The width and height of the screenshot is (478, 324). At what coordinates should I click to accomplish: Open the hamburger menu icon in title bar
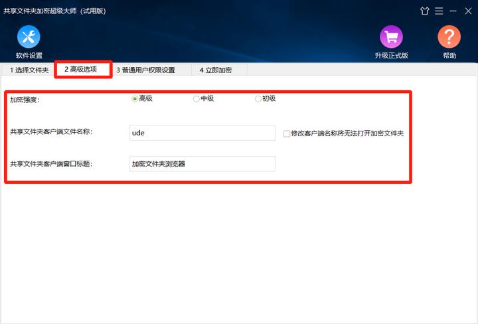439,11
